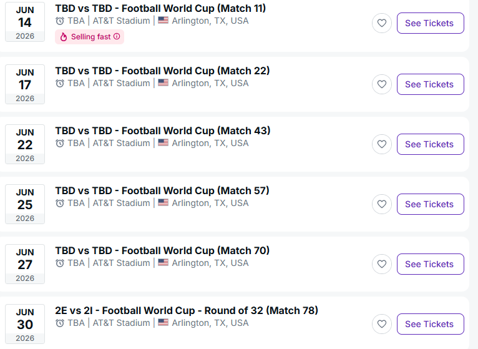Click the info icon beside Selling fast
This screenshot has width=478, height=349.
click(117, 37)
